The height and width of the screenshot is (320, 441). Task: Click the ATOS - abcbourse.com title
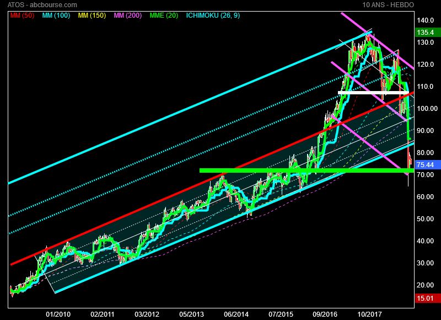[x=42, y=5]
